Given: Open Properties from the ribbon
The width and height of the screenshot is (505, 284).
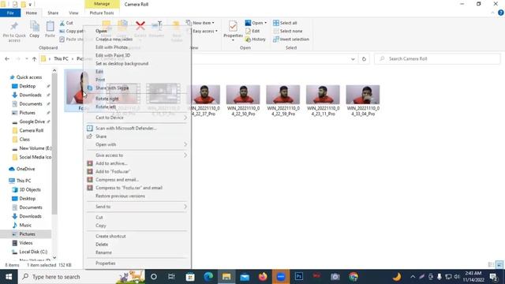Looking at the screenshot, I should [x=233, y=31].
